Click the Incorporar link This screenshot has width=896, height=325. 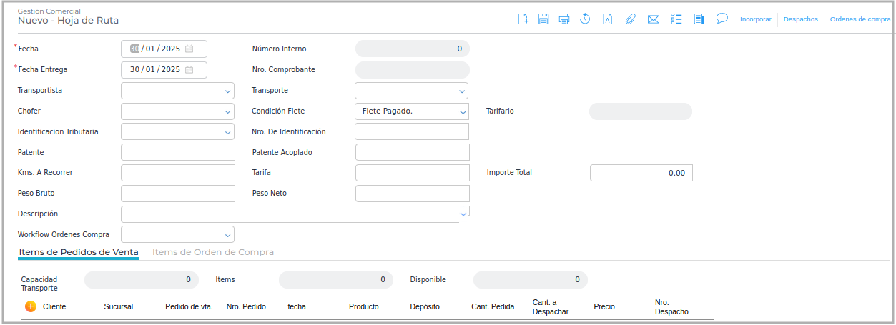pos(757,19)
